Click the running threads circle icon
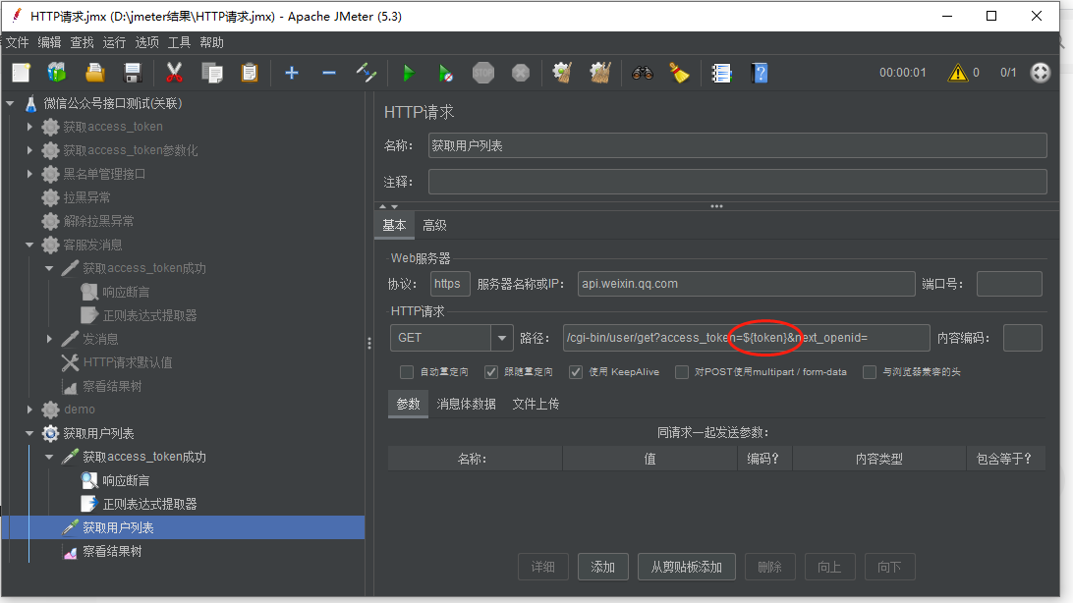Screen dimensions: 1073x603 coord(1041,73)
